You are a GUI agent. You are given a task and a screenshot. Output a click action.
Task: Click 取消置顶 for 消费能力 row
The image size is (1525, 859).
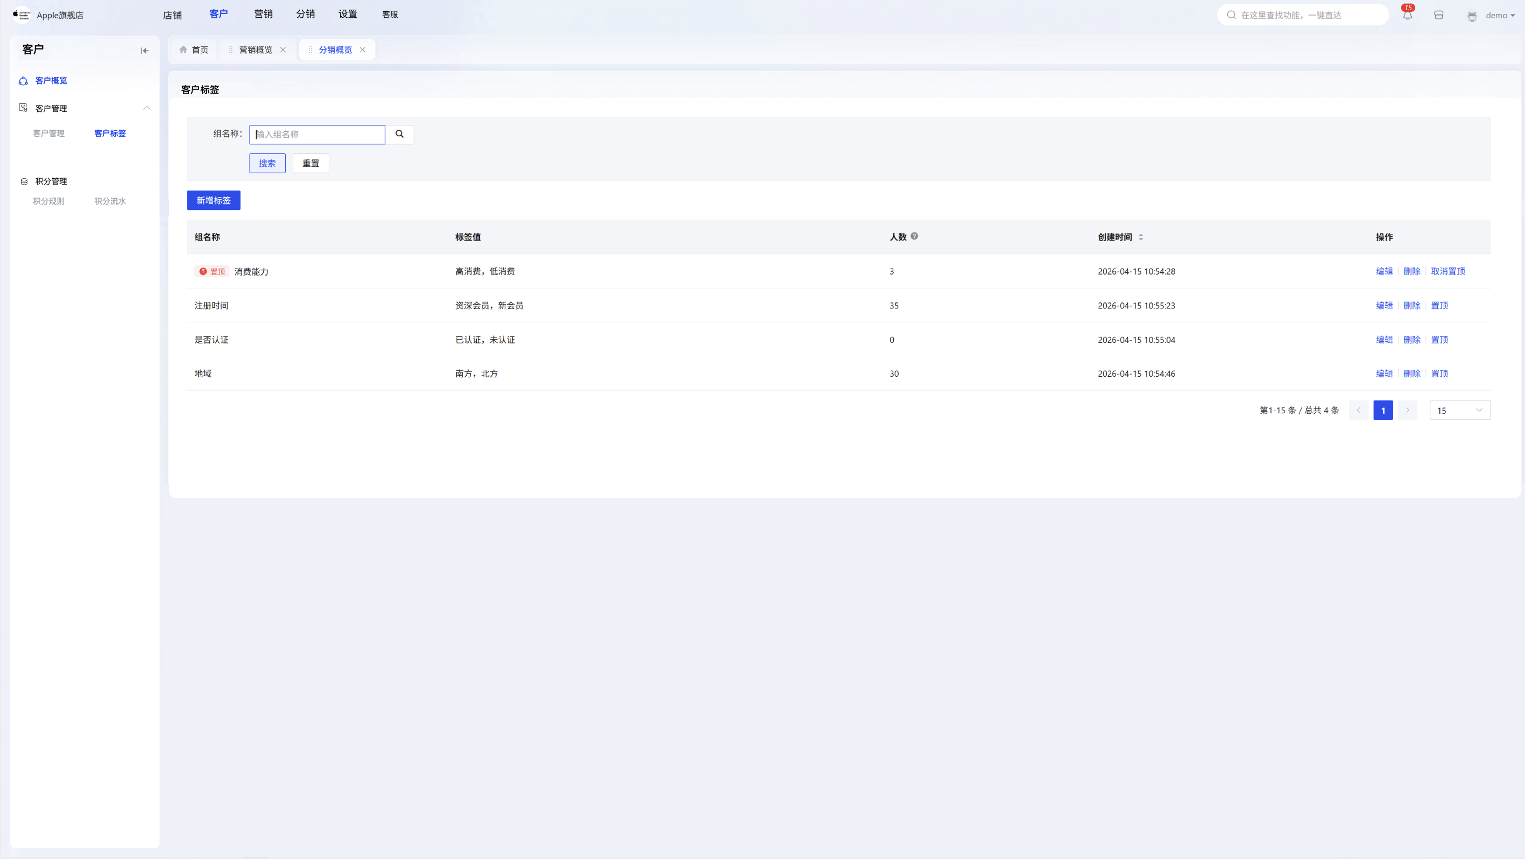(x=1448, y=271)
